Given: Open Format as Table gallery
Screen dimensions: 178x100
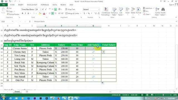Looking at the screenshot, I should (x=114, y=12).
